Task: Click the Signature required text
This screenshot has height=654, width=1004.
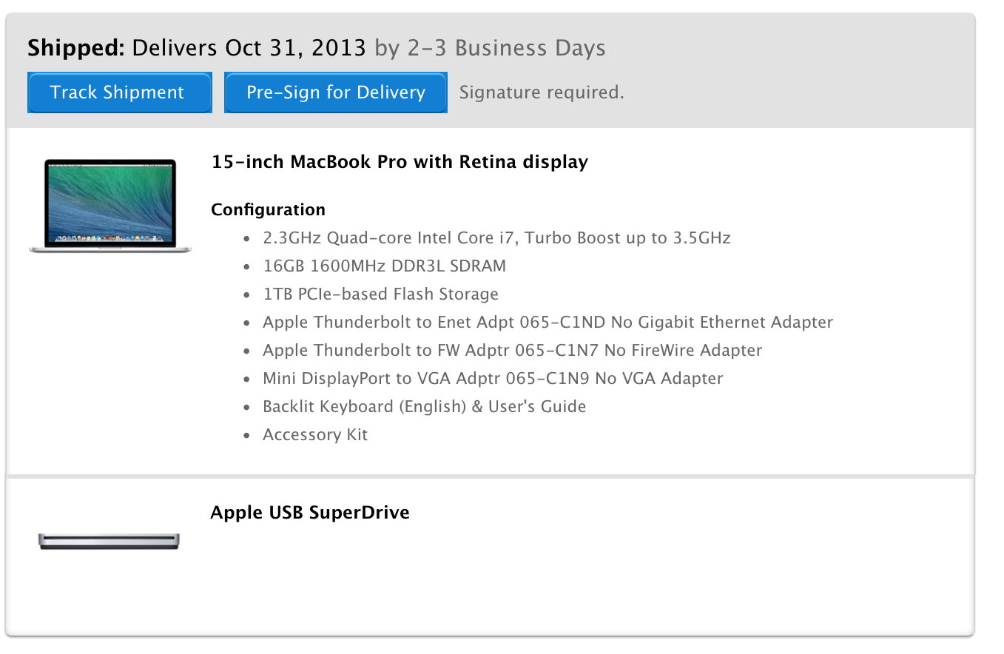Action: pos(542,93)
